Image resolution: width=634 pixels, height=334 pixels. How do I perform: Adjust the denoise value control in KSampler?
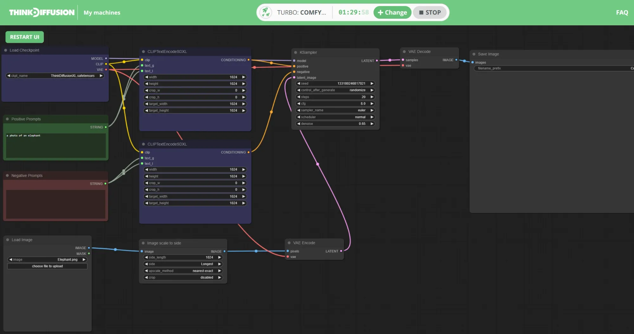(x=335, y=124)
